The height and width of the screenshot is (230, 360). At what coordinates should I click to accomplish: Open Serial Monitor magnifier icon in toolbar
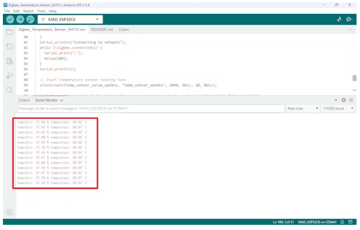(x=349, y=19)
